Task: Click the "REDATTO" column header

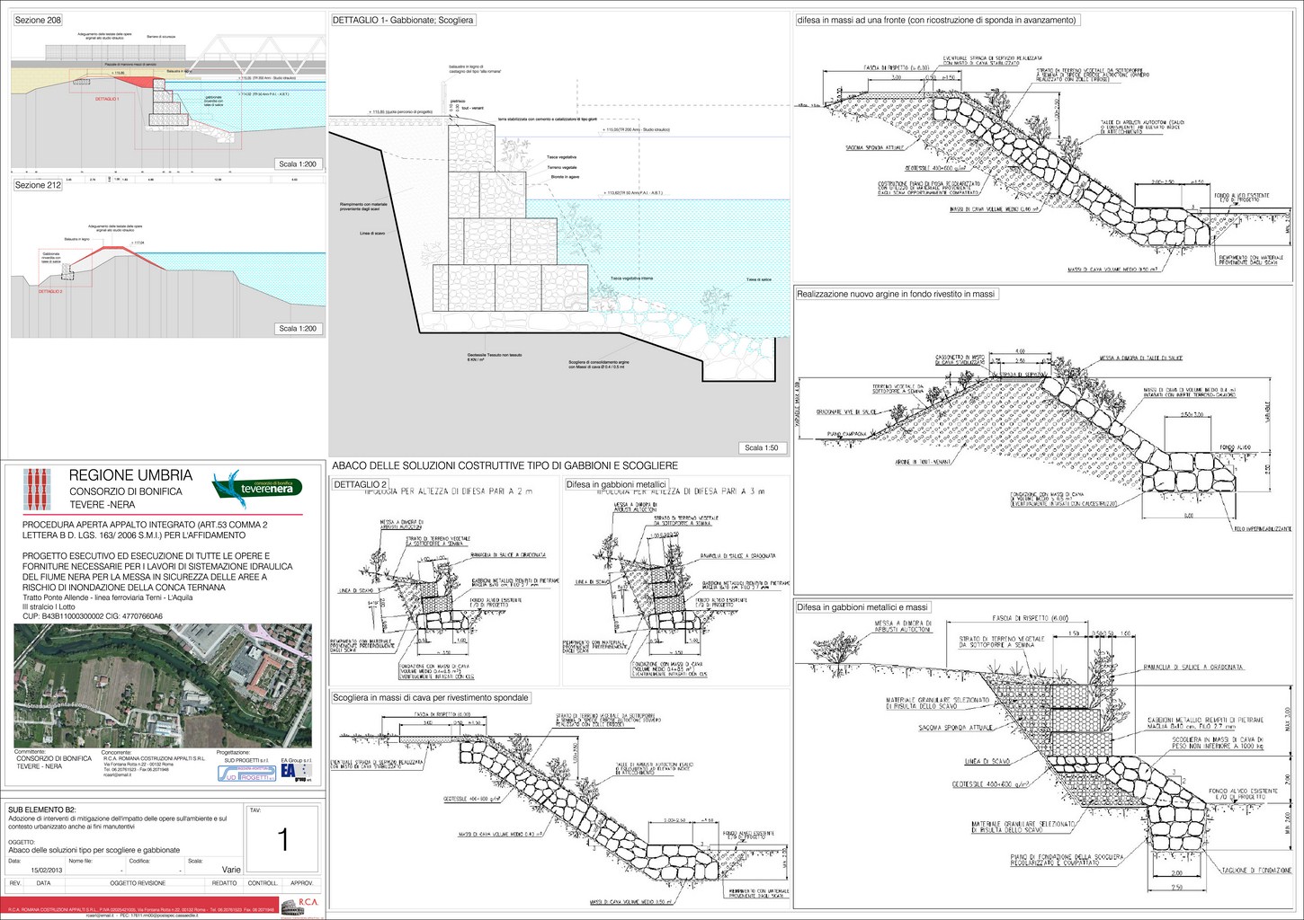Action: [225, 883]
